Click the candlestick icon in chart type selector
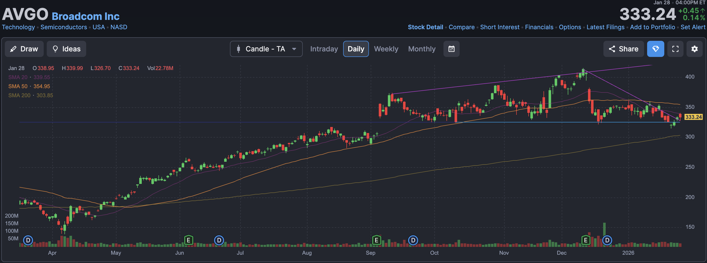 point(239,49)
